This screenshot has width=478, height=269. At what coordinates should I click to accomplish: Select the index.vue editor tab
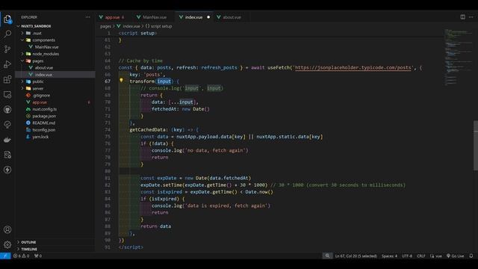pyautogui.click(x=193, y=17)
